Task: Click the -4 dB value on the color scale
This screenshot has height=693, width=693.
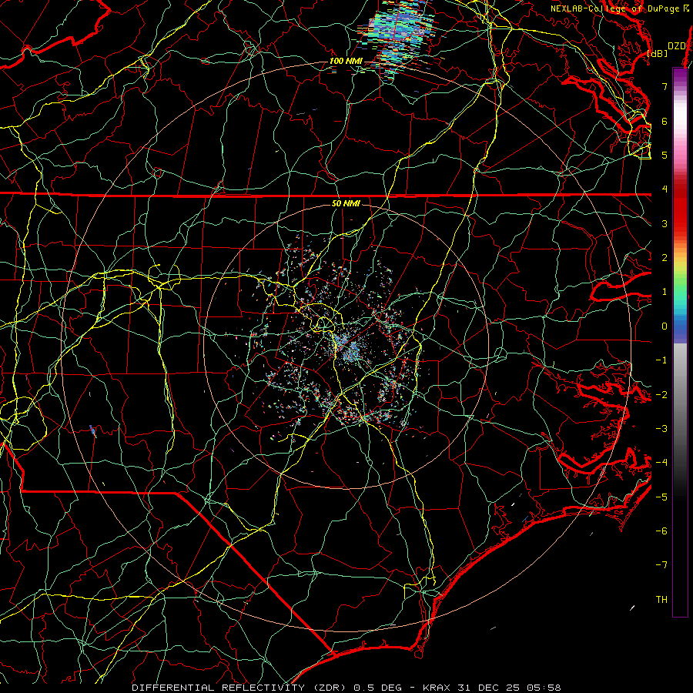Action: (x=661, y=463)
